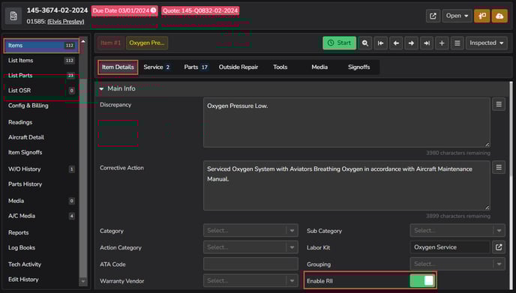Click the orange signpost icon button
Image resolution: width=516 pixels, height=293 pixels.
point(481,16)
